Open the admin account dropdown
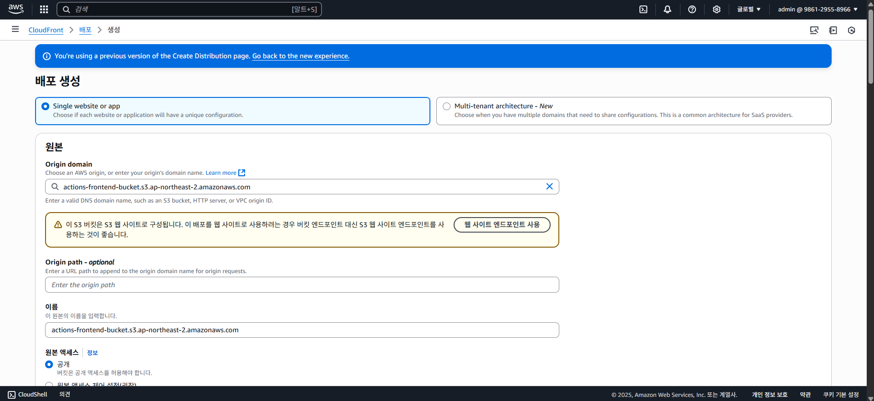The width and height of the screenshot is (874, 401). [818, 9]
